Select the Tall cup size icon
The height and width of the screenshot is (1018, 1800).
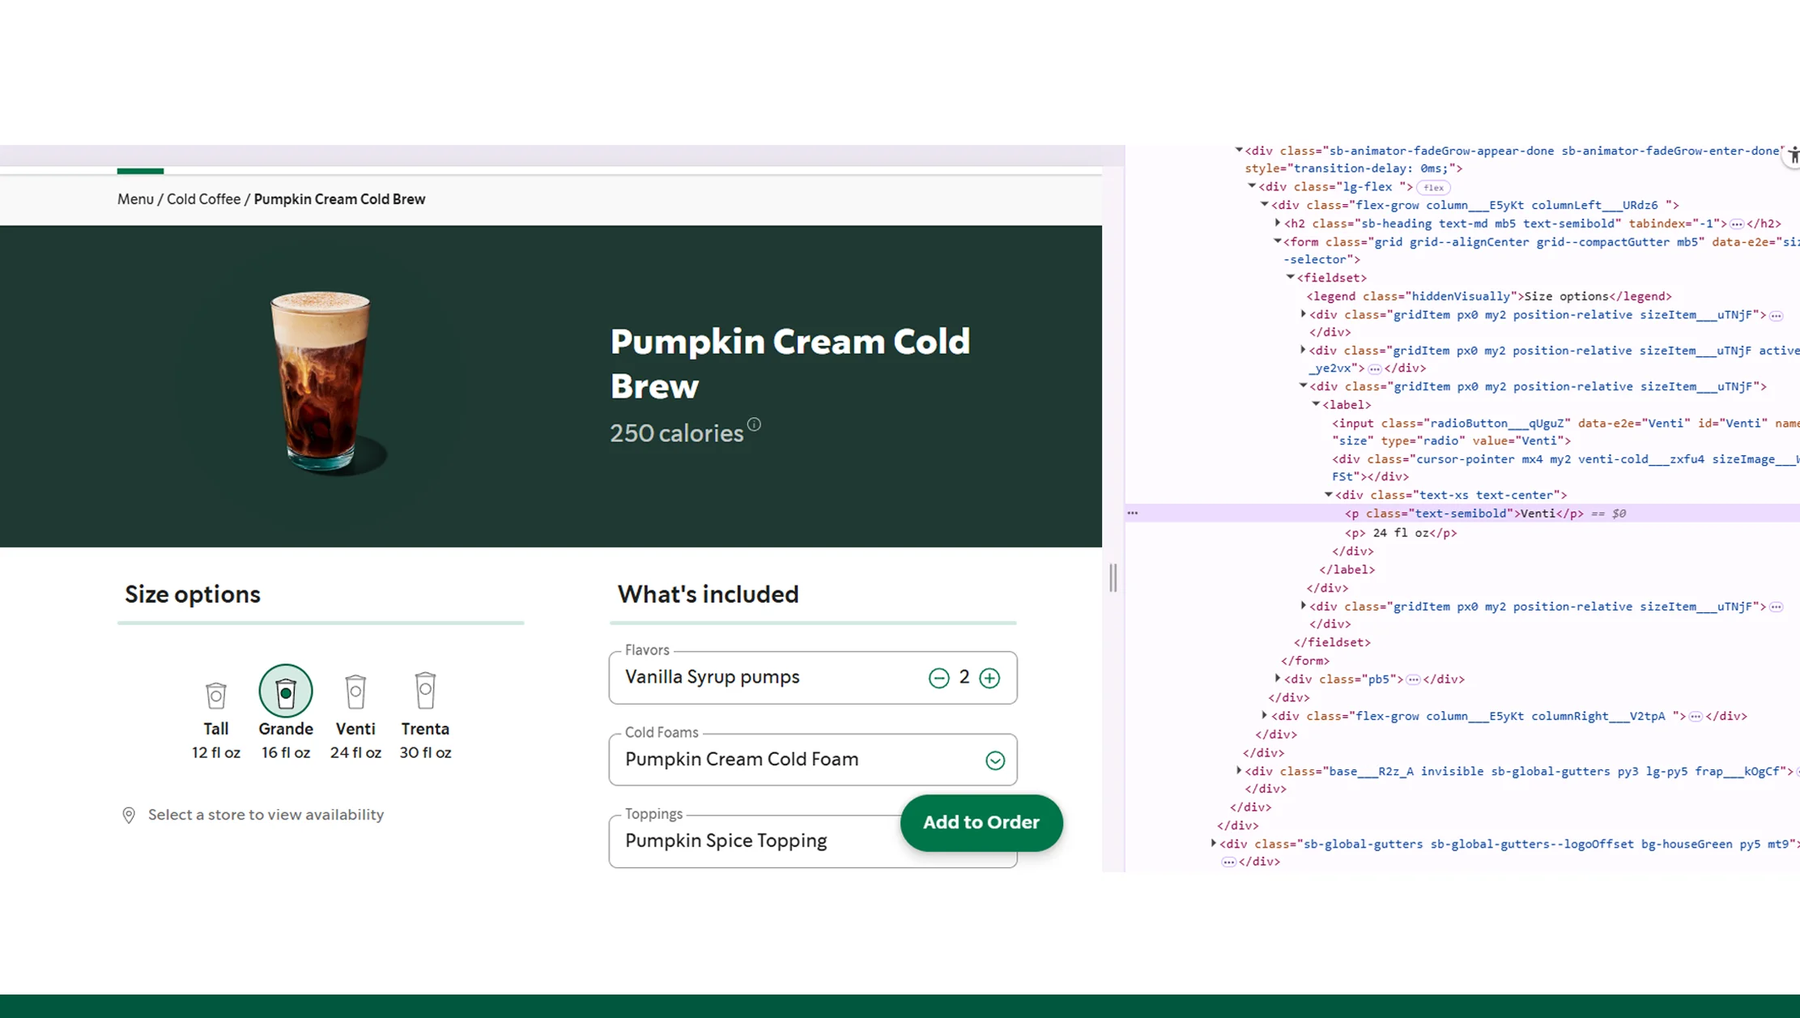216,695
